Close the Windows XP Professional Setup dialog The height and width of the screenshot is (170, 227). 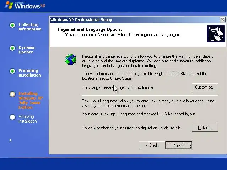coord(222,20)
